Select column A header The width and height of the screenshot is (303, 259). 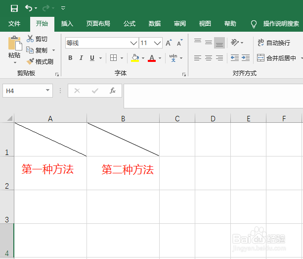pos(50,118)
